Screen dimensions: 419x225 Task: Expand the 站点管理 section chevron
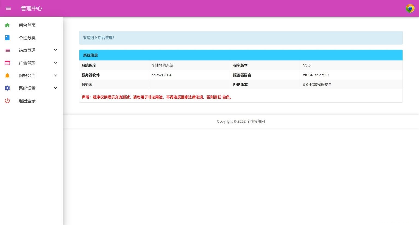click(x=55, y=50)
